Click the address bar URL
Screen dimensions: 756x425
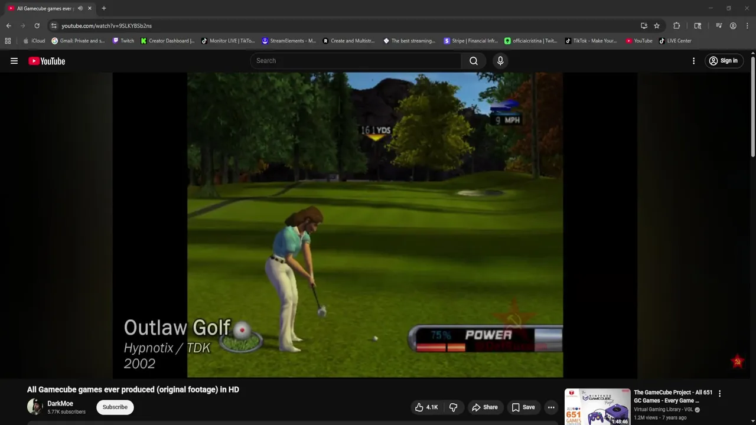coord(107,26)
